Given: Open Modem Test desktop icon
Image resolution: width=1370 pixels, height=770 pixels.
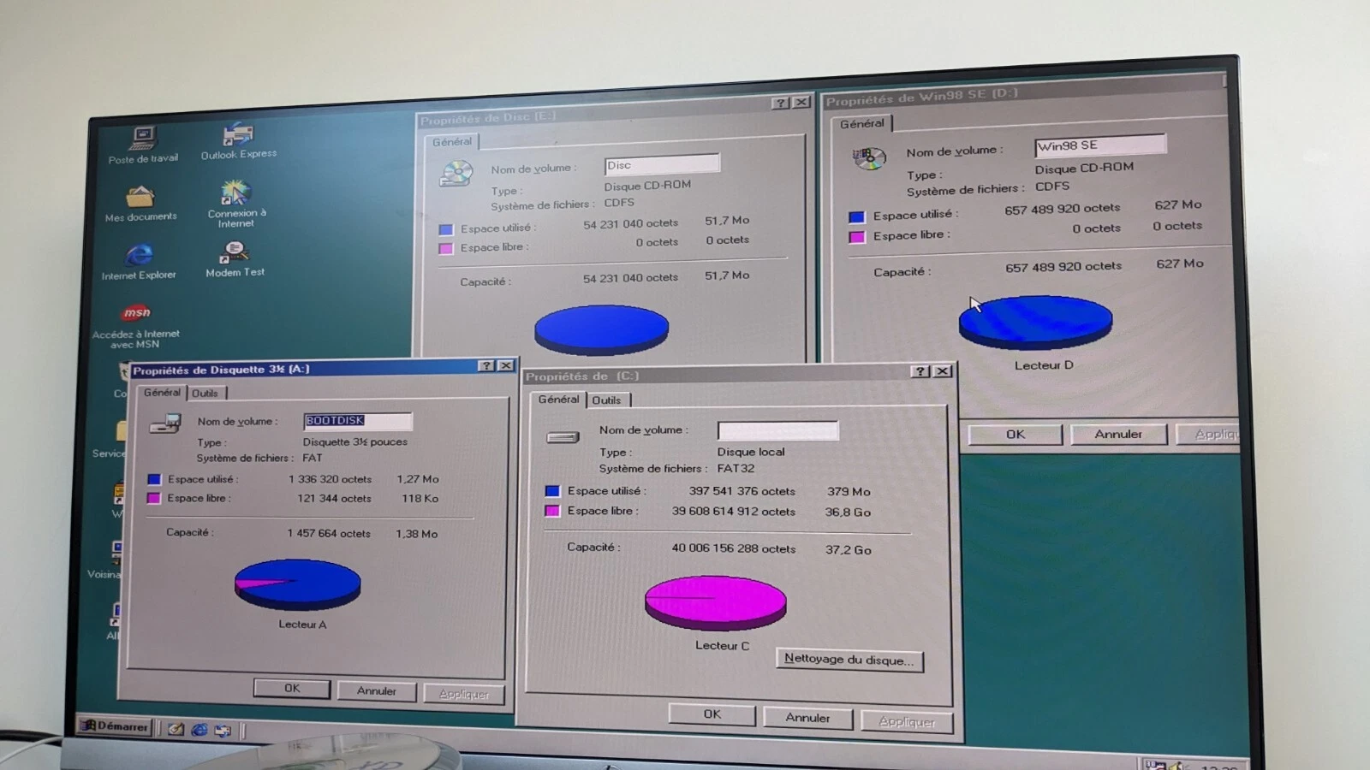Looking at the screenshot, I should (x=235, y=258).
